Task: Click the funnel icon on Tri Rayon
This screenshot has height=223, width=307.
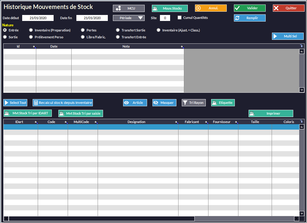Action: [185, 103]
